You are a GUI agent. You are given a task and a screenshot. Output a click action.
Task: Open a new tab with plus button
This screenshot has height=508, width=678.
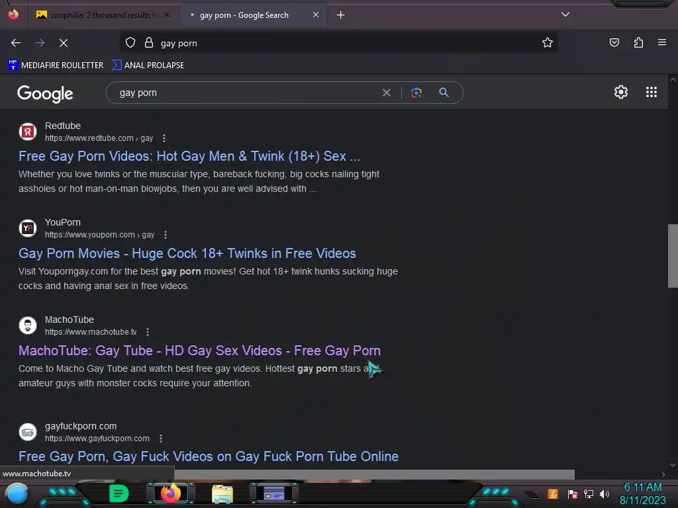click(x=341, y=15)
